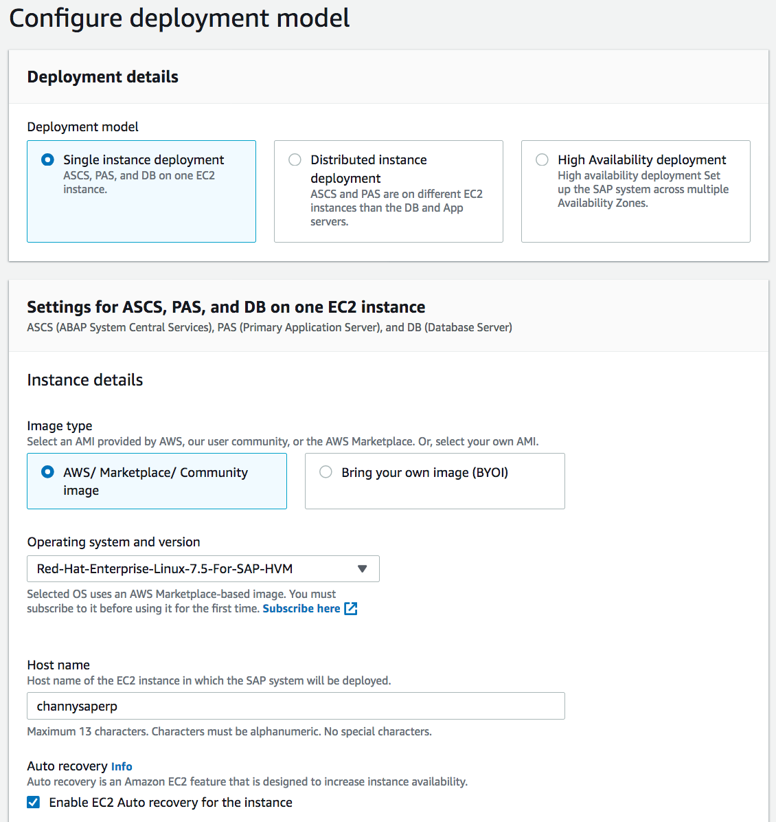Image resolution: width=776 pixels, height=822 pixels.
Task: Click the Distributed instance deployment card description
Action: click(x=397, y=208)
